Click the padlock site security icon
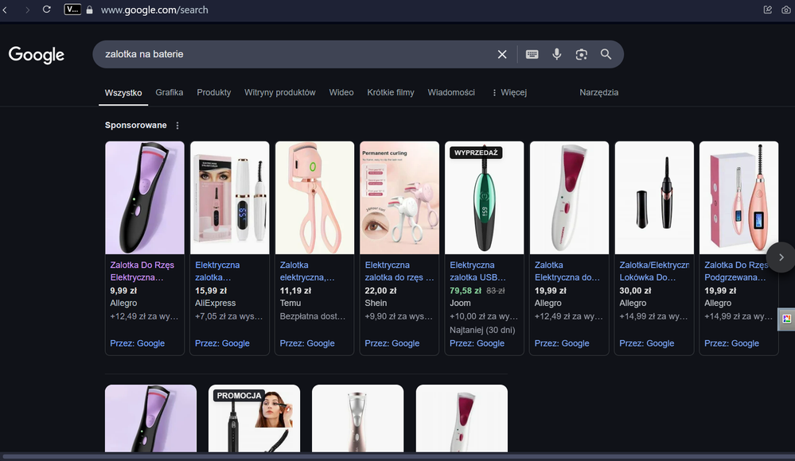Viewport: 795px width, 461px height. (x=89, y=10)
